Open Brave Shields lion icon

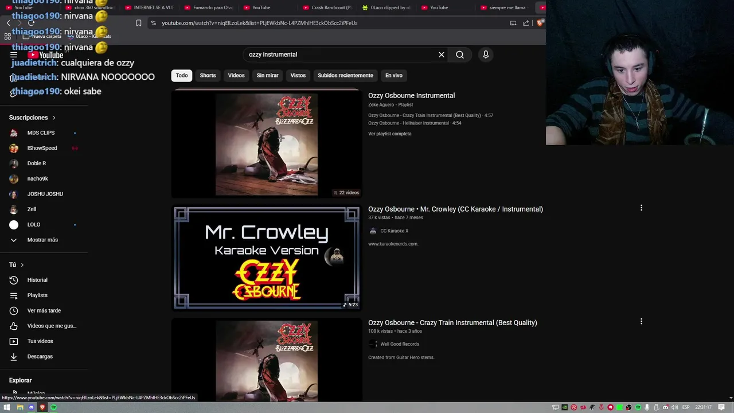(x=540, y=23)
